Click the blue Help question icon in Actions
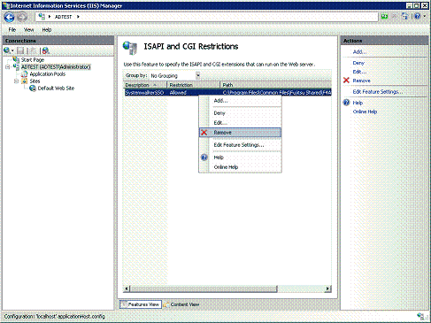This screenshot has width=431, height=323. 346,103
